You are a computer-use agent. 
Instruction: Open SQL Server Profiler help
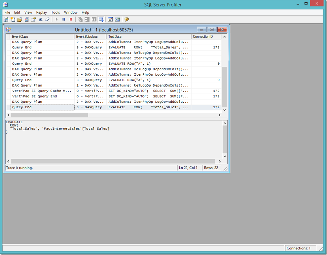coord(126,19)
